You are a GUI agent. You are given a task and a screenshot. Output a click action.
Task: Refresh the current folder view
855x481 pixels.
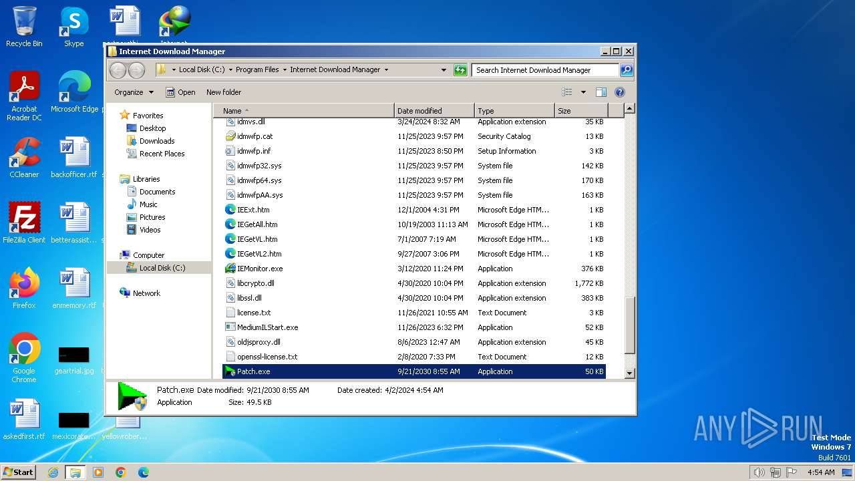tap(460, 70)
